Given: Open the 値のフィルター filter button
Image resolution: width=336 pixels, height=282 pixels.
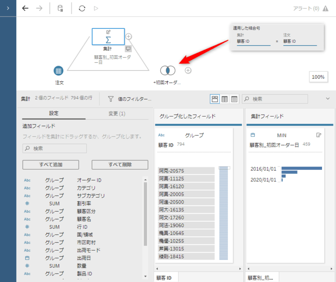Looking at the screenshot, I should tap(130, 99).
